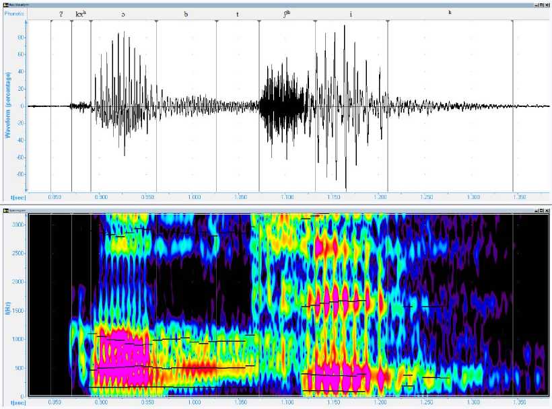Select the kxʰ phonetic segment

click(x=81, y=13)
